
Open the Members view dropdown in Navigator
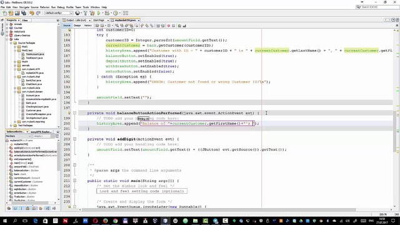coord(18,136)
